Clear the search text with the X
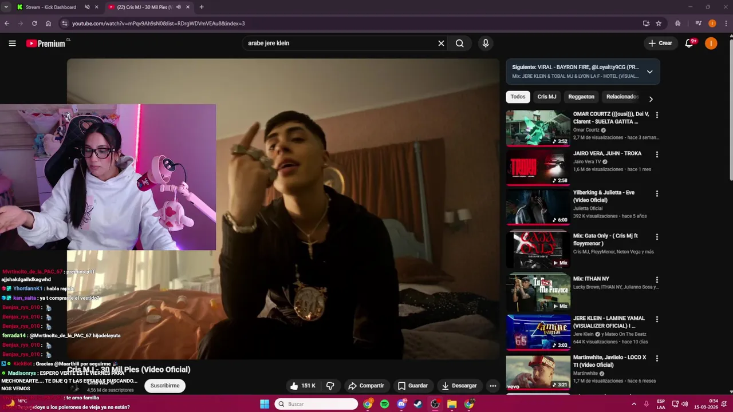The image size is (733, 412). 441,43
